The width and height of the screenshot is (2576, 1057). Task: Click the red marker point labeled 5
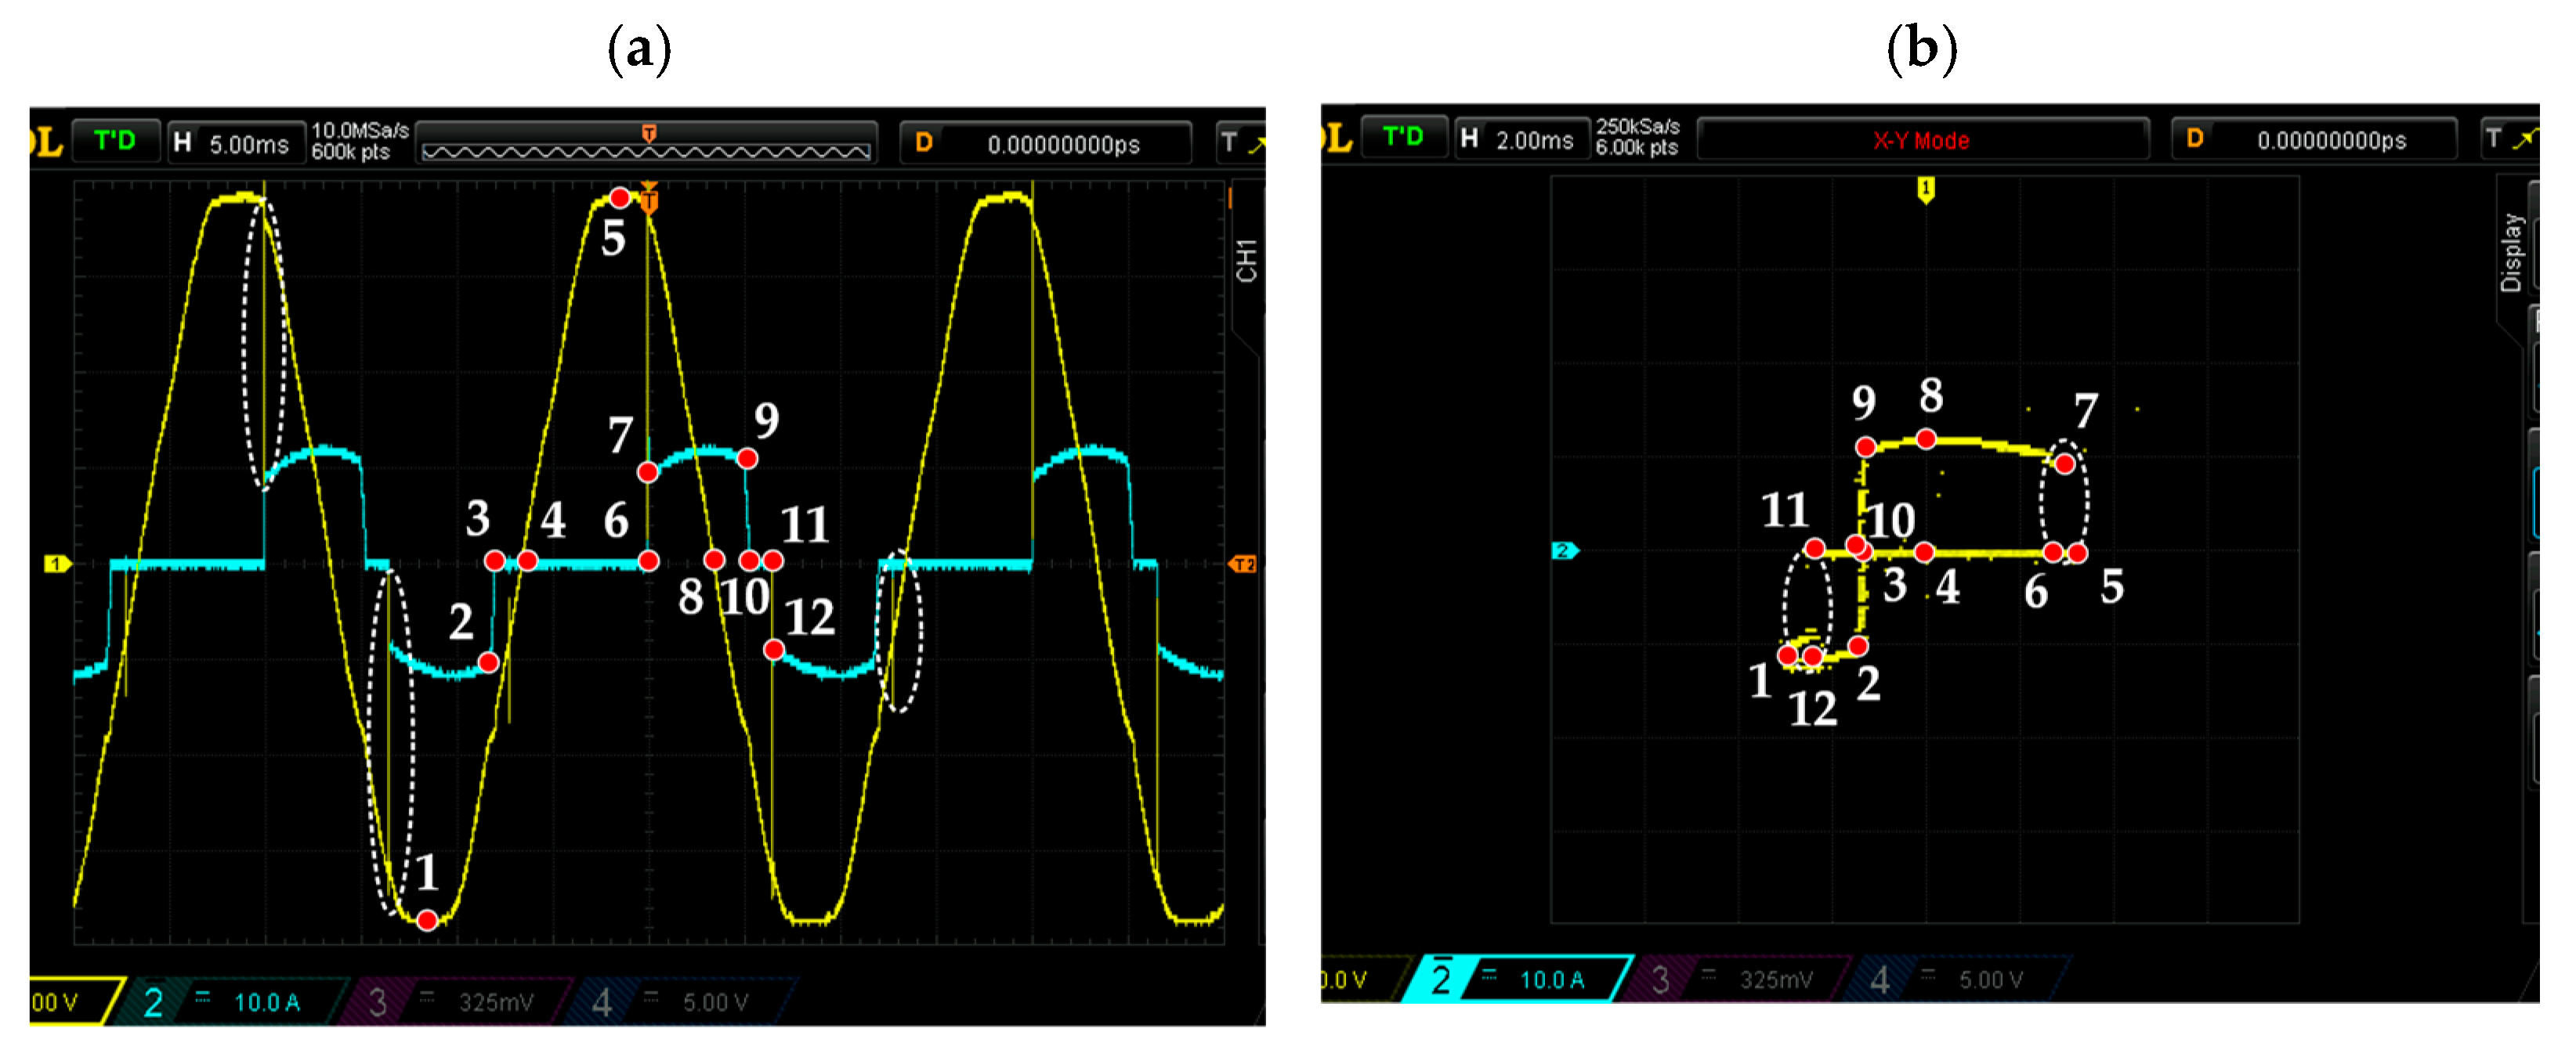pos(620,197)
